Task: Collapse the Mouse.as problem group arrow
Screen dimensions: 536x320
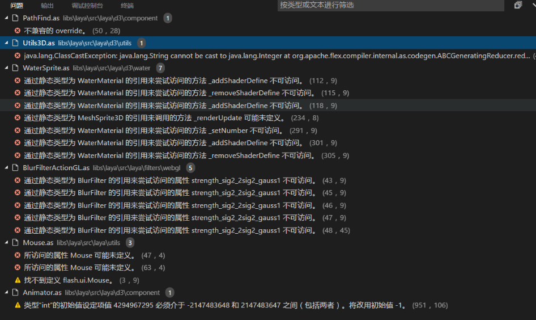Action: click(x=6, y=243)
